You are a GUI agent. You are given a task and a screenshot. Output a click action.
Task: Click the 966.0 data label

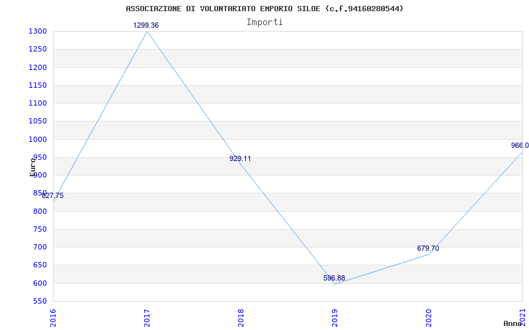click(520, 145)
